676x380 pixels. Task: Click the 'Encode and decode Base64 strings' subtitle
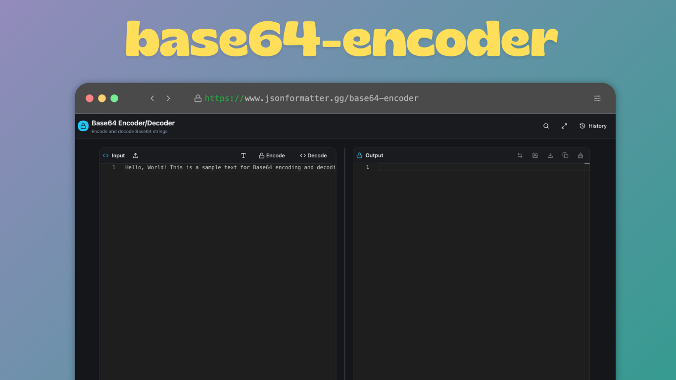pyautogui.click(x=130, y=132)
